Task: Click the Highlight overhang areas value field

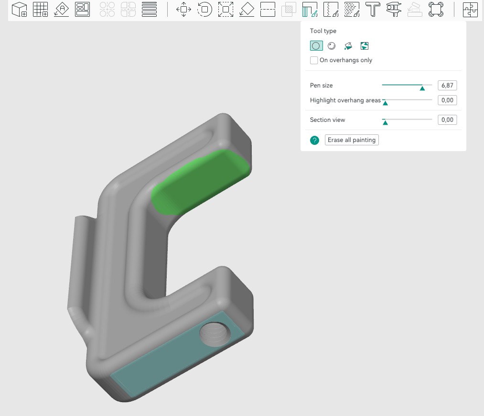Action: click(x=447, y=100)
